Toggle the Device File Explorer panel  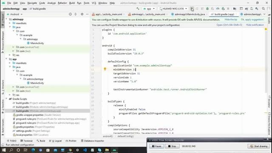(269, 124)
